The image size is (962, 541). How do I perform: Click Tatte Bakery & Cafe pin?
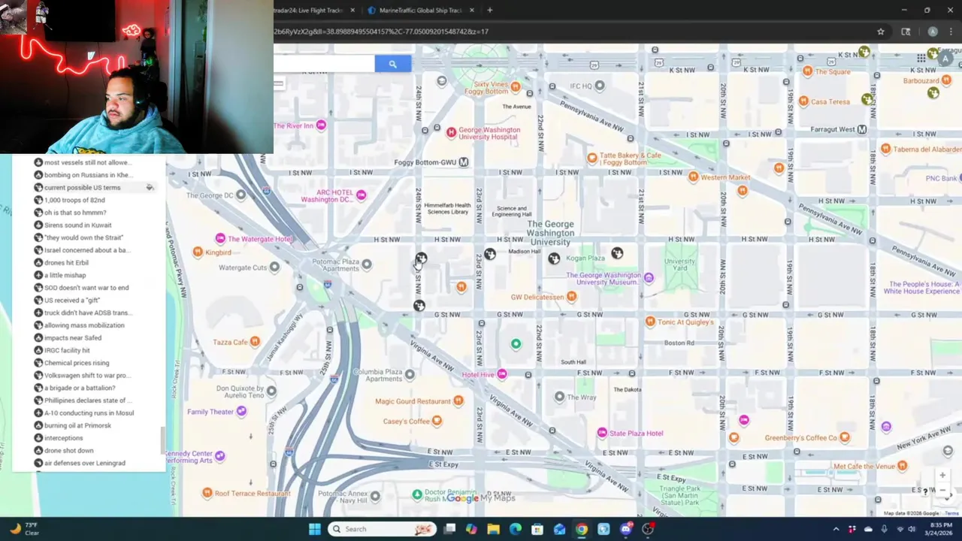coord(592,159)
